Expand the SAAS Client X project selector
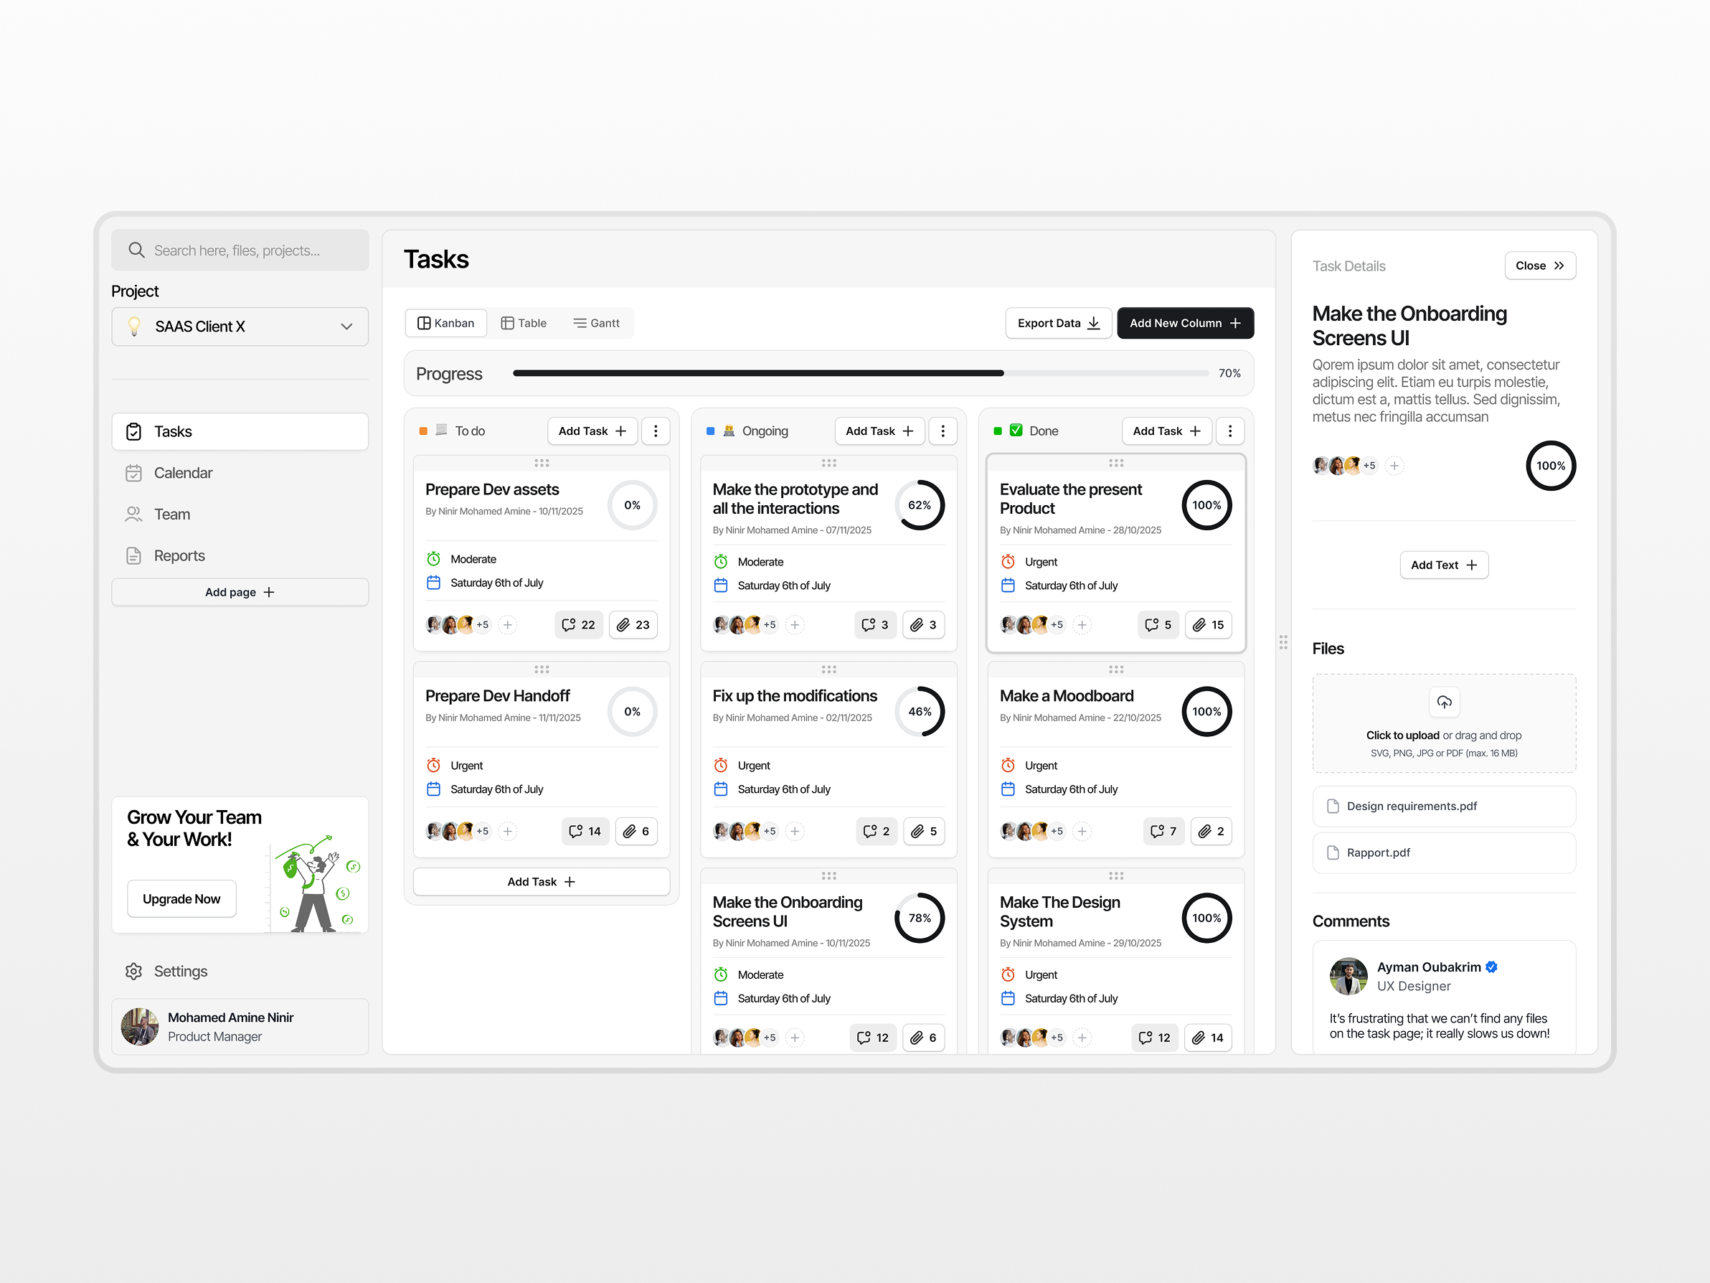This screenshot has height=1283, width=1710. click(347, 326)
